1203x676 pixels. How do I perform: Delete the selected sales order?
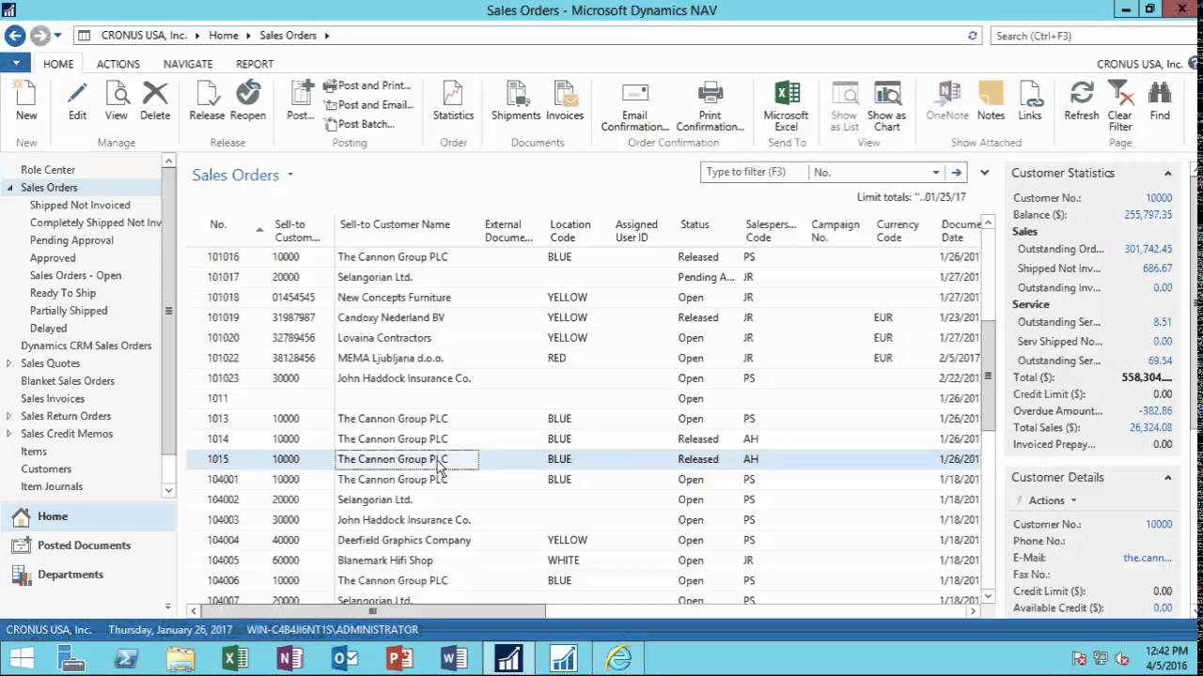point(155,101)
